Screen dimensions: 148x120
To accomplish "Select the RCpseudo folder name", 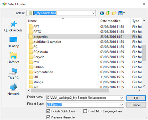I will (41, 52).
